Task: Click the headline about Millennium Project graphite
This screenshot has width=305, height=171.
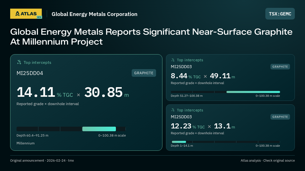Action: 151,37
